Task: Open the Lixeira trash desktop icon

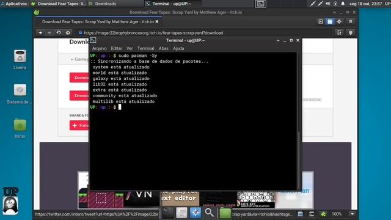Action: pos(20,60)
